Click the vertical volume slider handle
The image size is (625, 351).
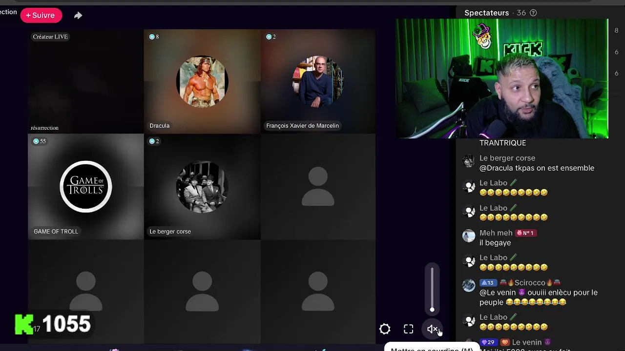pos(432,310)
